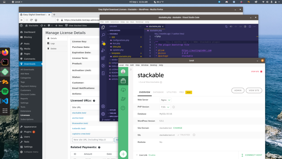Type in the new site URL field
The width and height of the screenshot is (282, 159).
(x=93, y=140)
